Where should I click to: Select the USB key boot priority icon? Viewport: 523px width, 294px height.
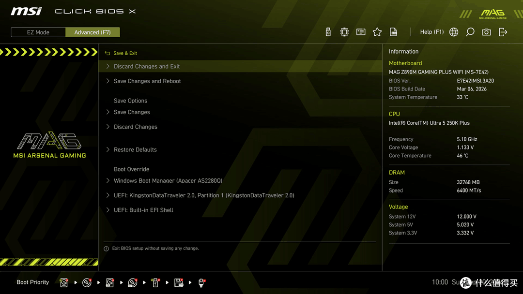pyautogui.click(x=155, y=283)
